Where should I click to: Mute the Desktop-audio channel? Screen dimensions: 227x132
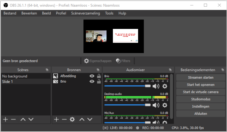156,105
